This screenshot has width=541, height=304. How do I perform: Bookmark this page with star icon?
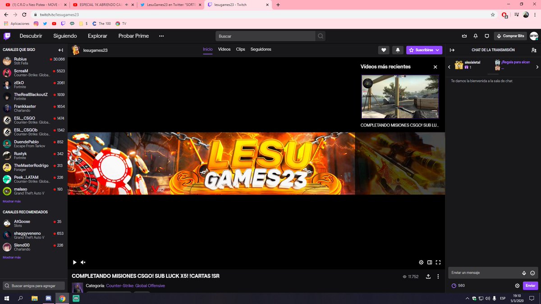tap(493, 14)
